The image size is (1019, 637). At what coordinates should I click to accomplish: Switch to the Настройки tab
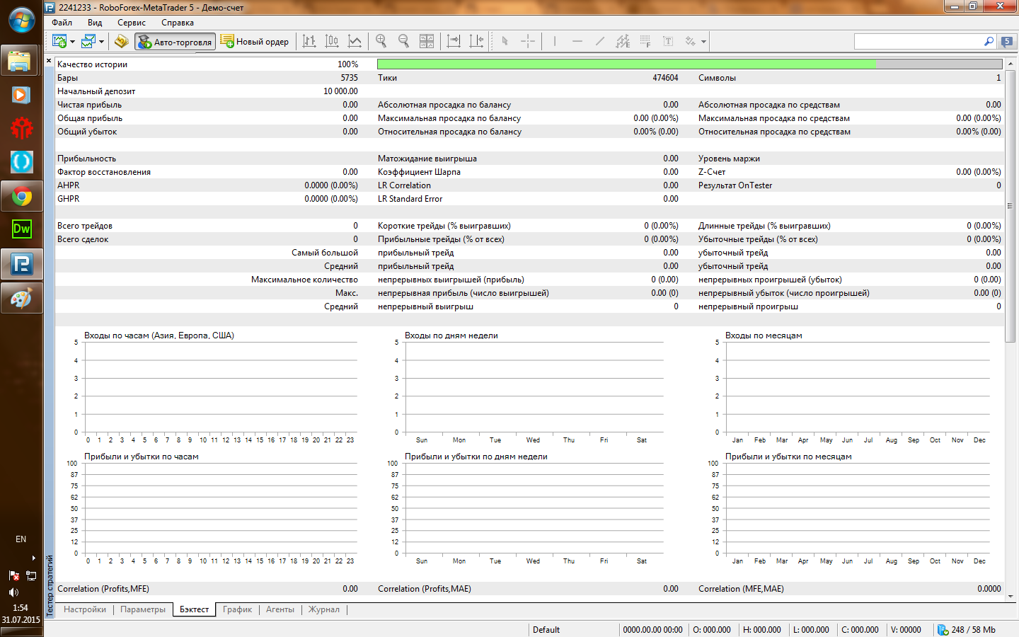[x=85, y=609]
